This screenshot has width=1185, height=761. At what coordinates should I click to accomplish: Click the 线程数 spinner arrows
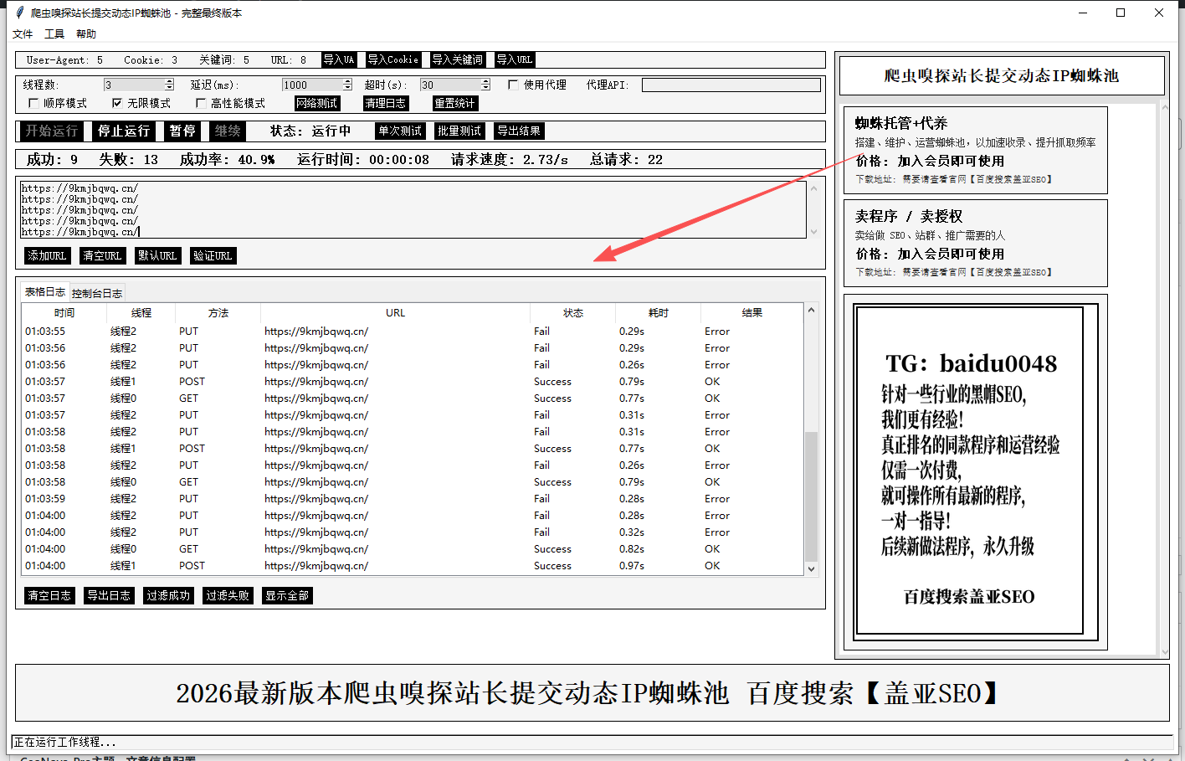(x=169, y=85)
